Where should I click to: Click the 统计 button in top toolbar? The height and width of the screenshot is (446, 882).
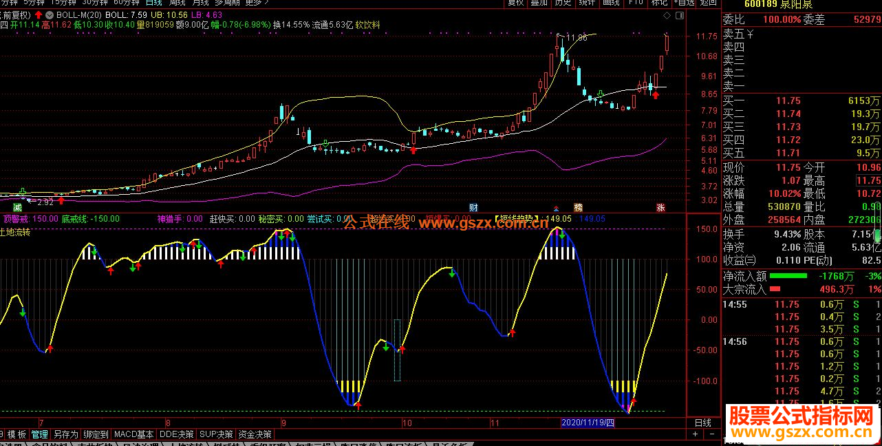point(588,3)
